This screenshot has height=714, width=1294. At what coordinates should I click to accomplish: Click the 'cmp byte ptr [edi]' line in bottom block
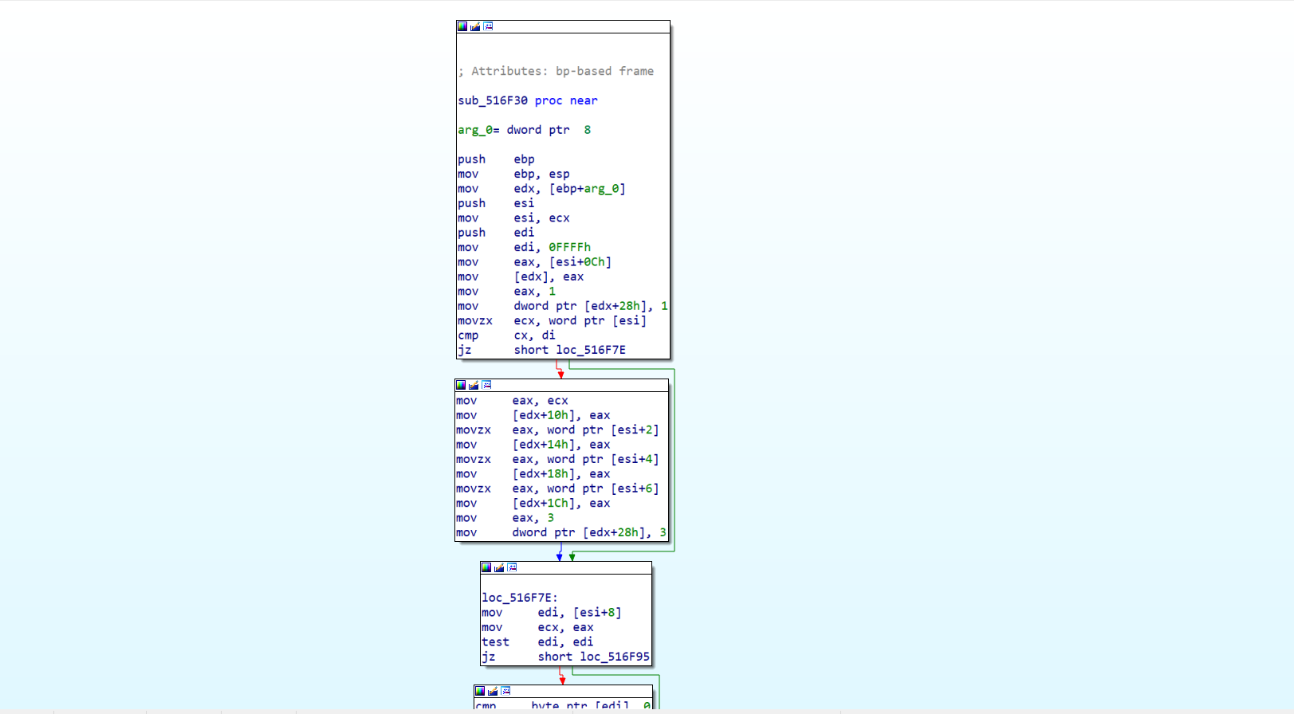[563, 706]
